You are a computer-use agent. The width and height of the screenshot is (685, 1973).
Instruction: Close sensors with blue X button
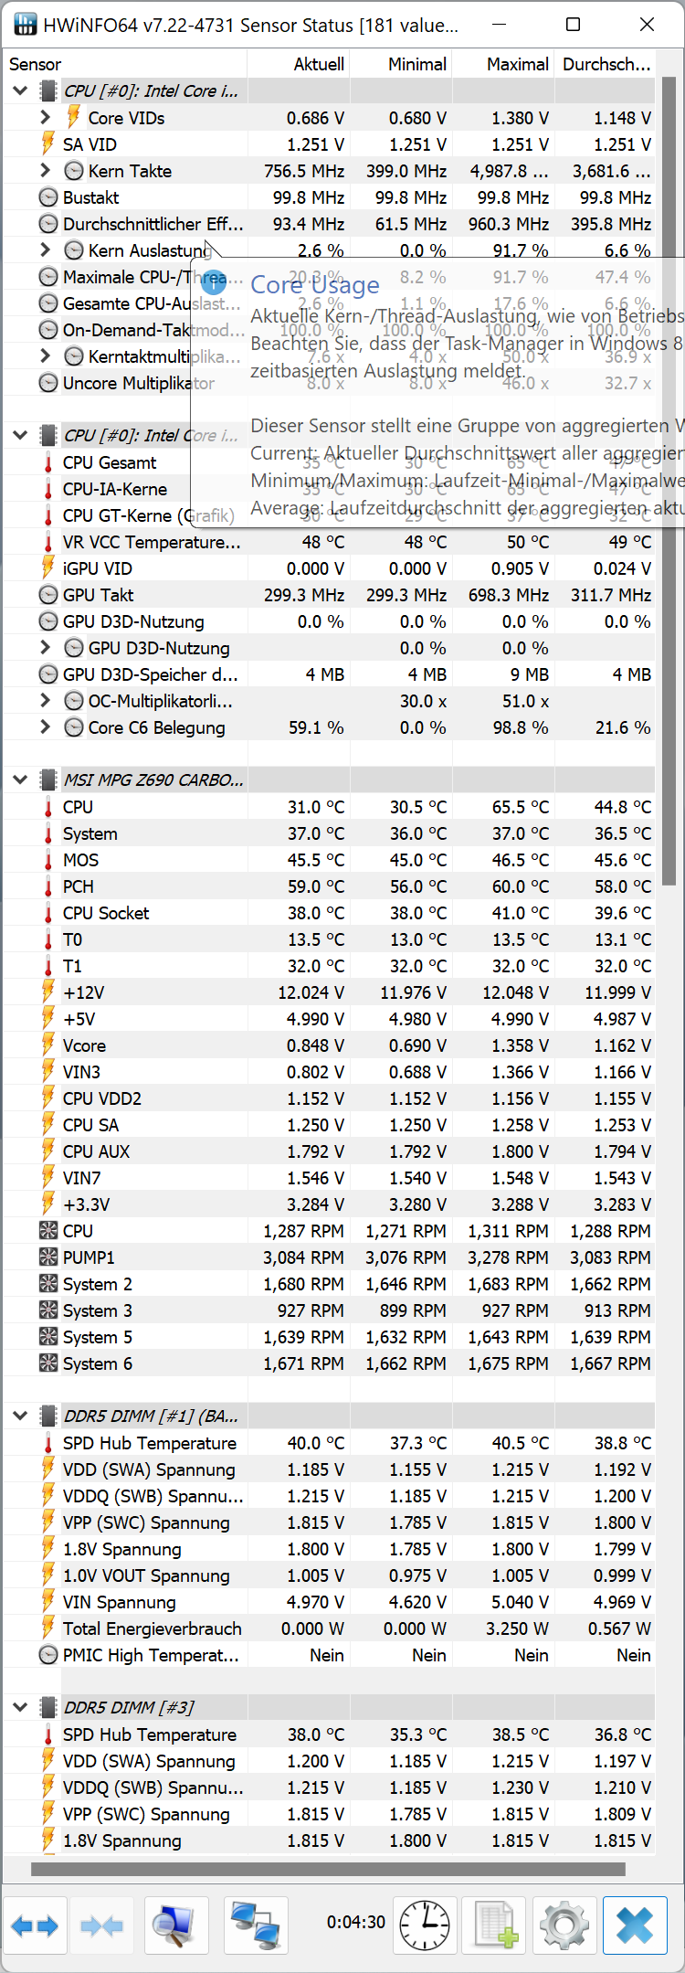(635, 1926)
